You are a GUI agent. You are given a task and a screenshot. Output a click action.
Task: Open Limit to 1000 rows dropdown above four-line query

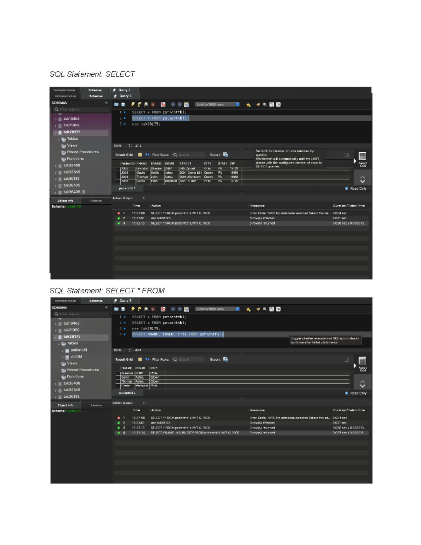tap(218, 309)
